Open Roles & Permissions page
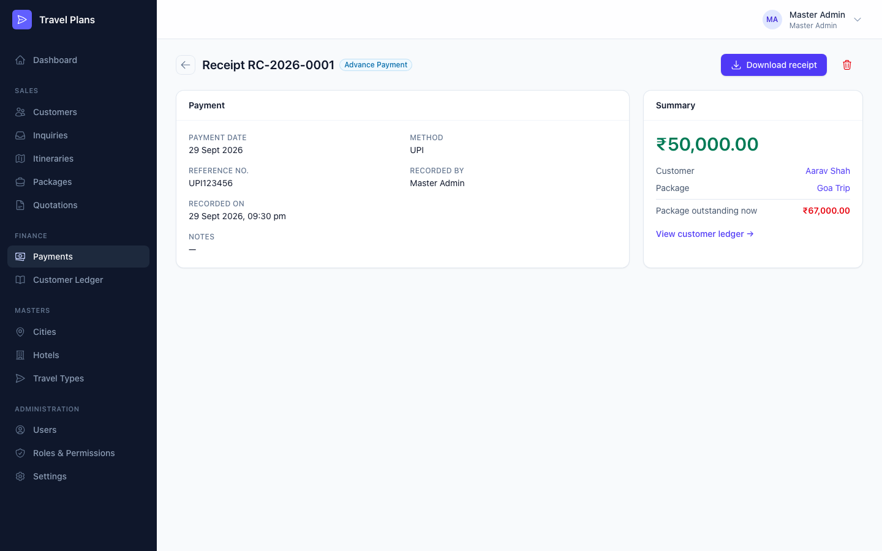The image size is (882, 551). tap(78, 453)
